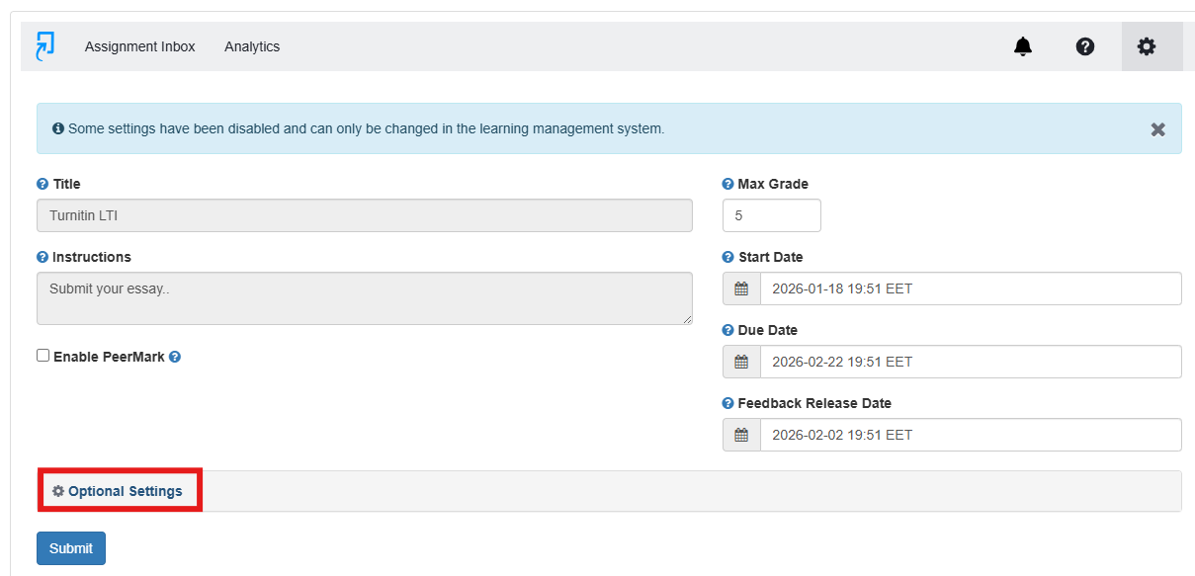Click Feedback Release Date calendar icon
The width and height of the screenshot is (1195, 576).
(x=741, y=435)
